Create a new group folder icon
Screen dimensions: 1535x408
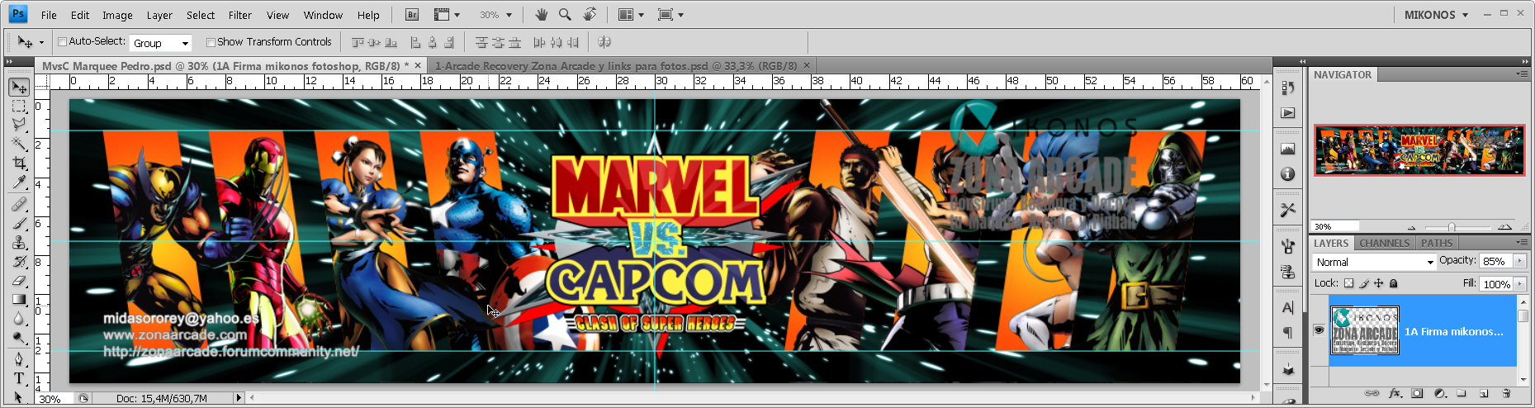point(1462,394)
